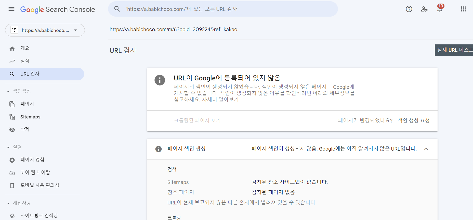
Task: Click the '페이지가 변경되었나요?' text
Action: [x=365, y=120]
